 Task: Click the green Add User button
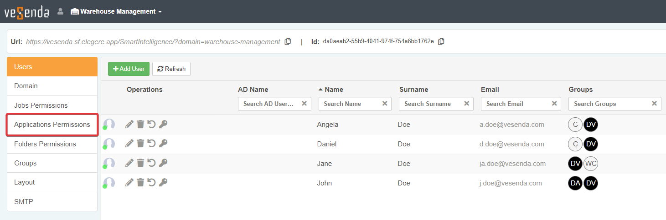tap(129, 69)
